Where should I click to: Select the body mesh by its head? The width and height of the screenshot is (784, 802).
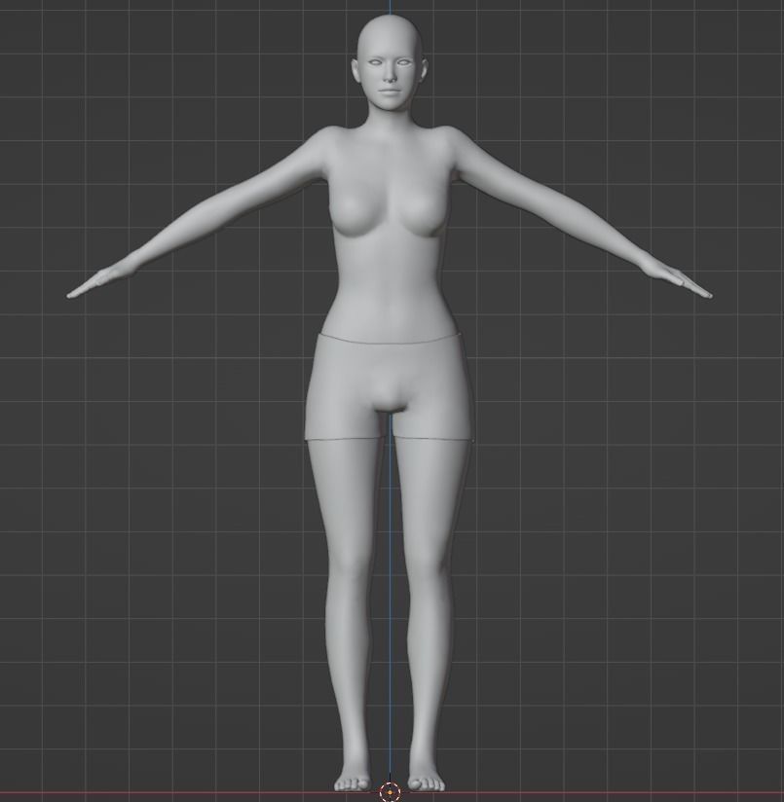391,64
